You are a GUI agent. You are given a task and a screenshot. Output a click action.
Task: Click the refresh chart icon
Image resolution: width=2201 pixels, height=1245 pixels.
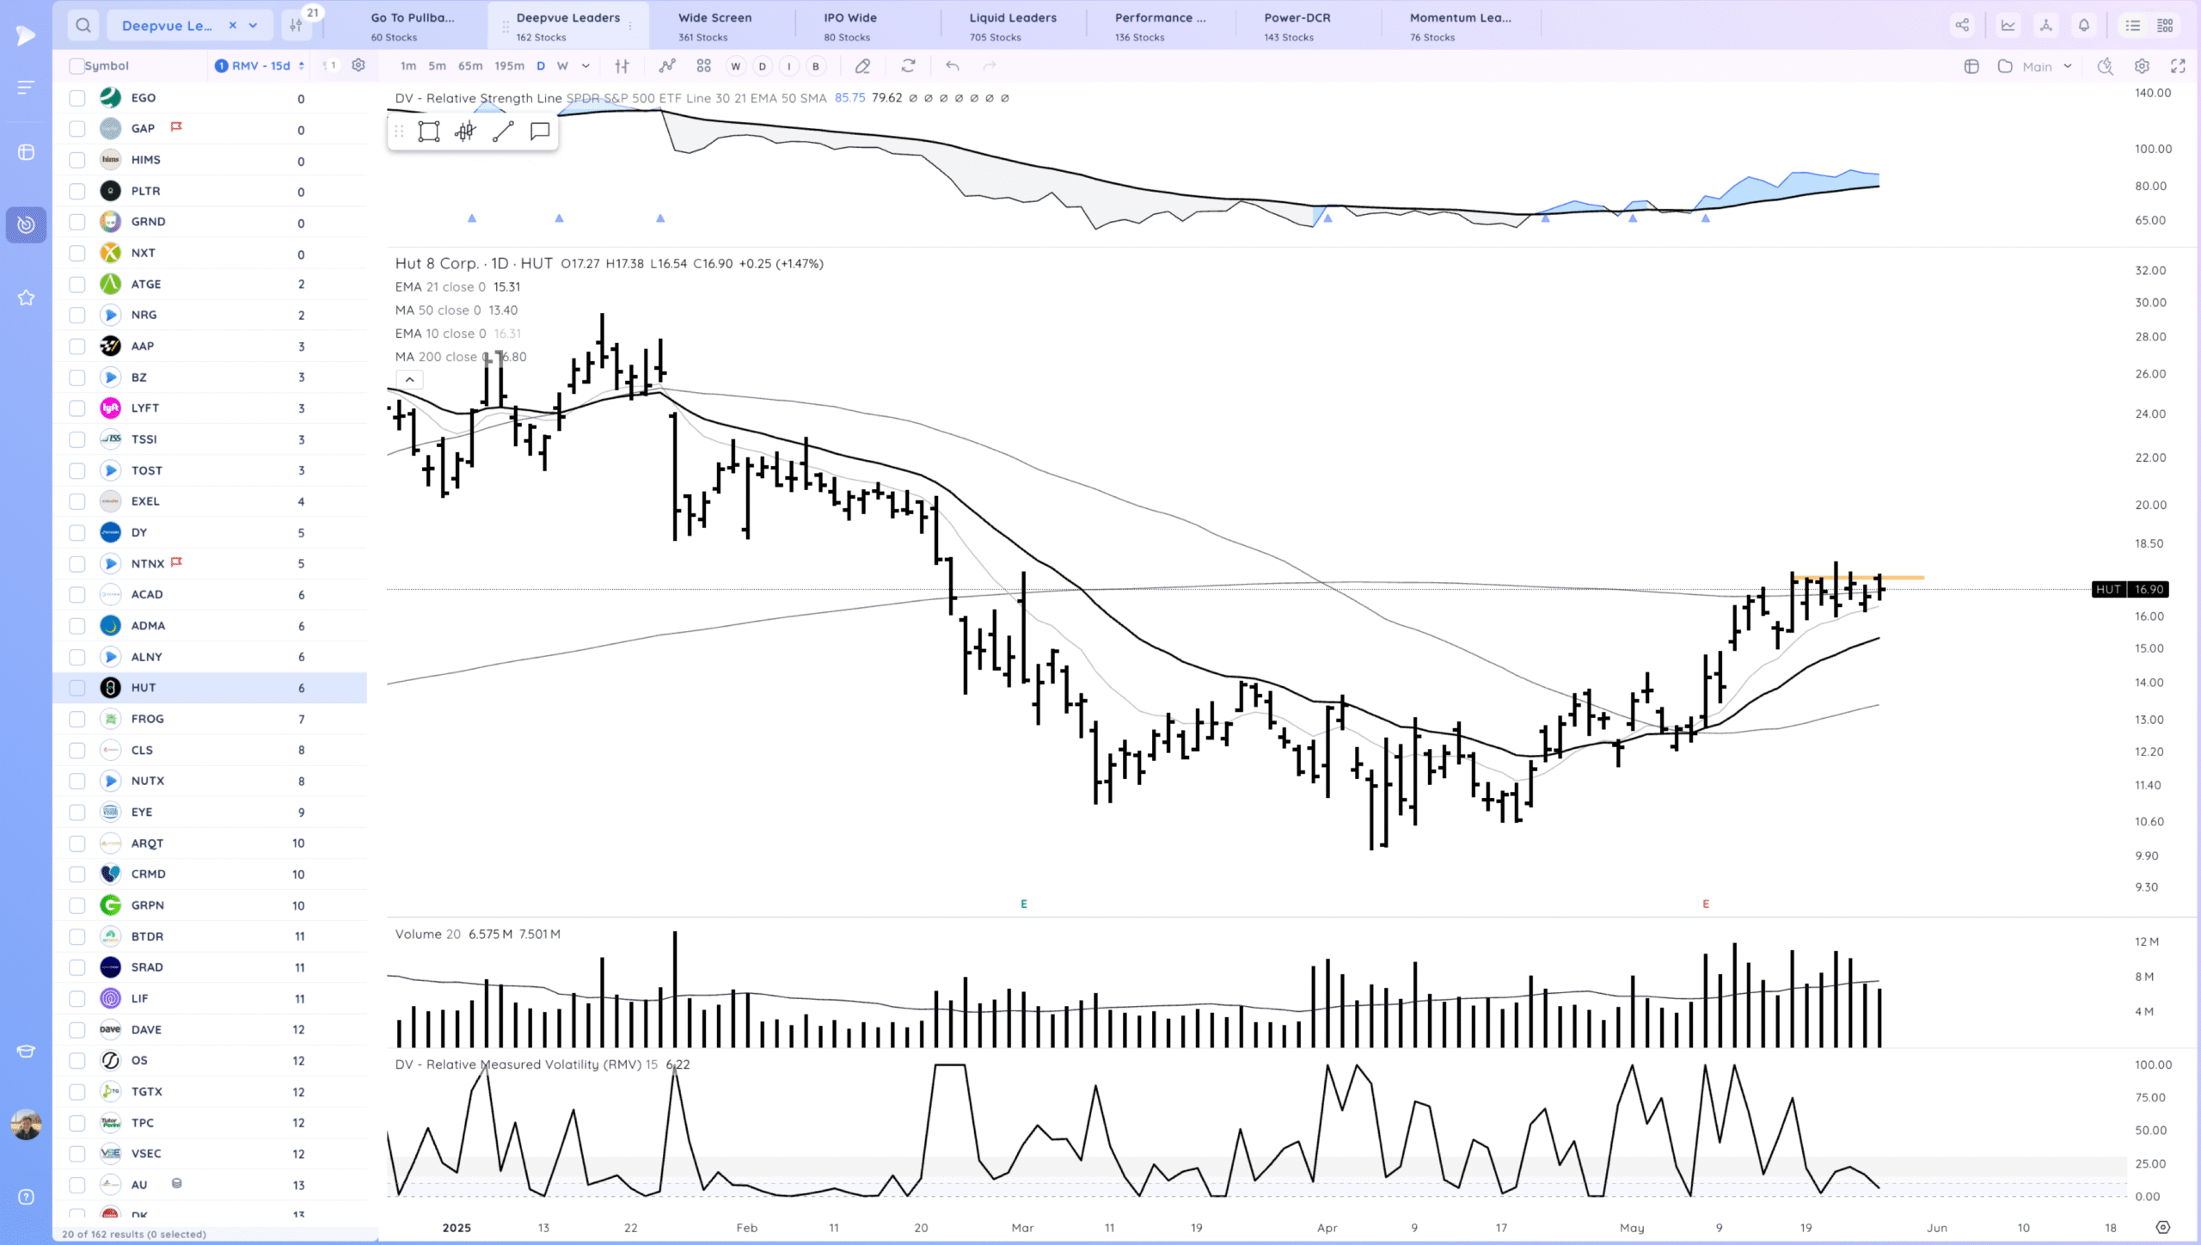908,66
